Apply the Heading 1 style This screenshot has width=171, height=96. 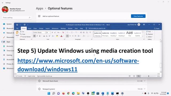point(114,34)
